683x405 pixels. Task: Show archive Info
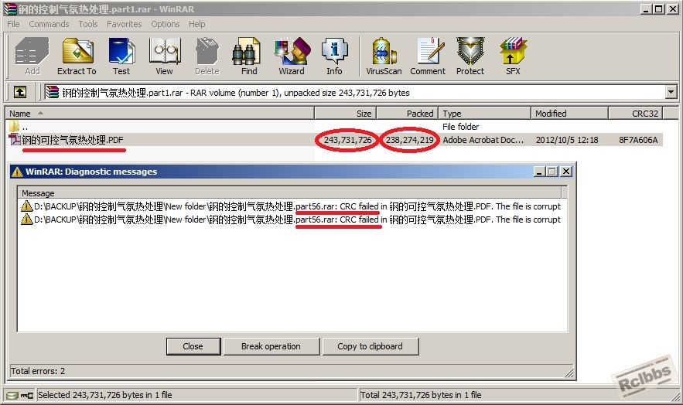pyautogui.click(x=334, y=56)
